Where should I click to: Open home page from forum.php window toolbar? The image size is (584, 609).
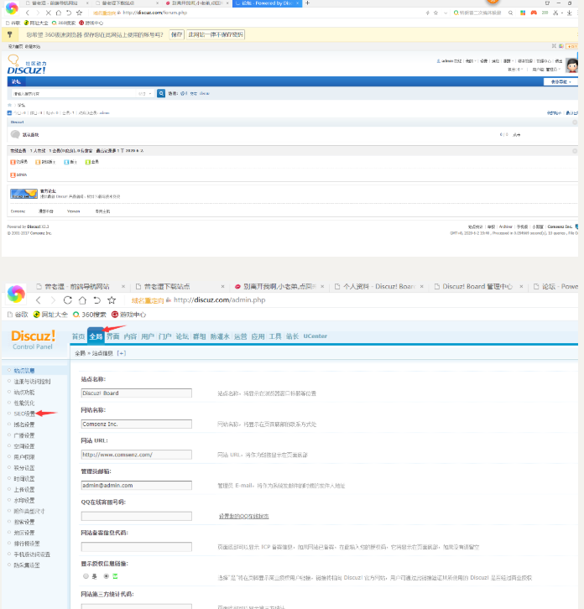coord(58,13)
